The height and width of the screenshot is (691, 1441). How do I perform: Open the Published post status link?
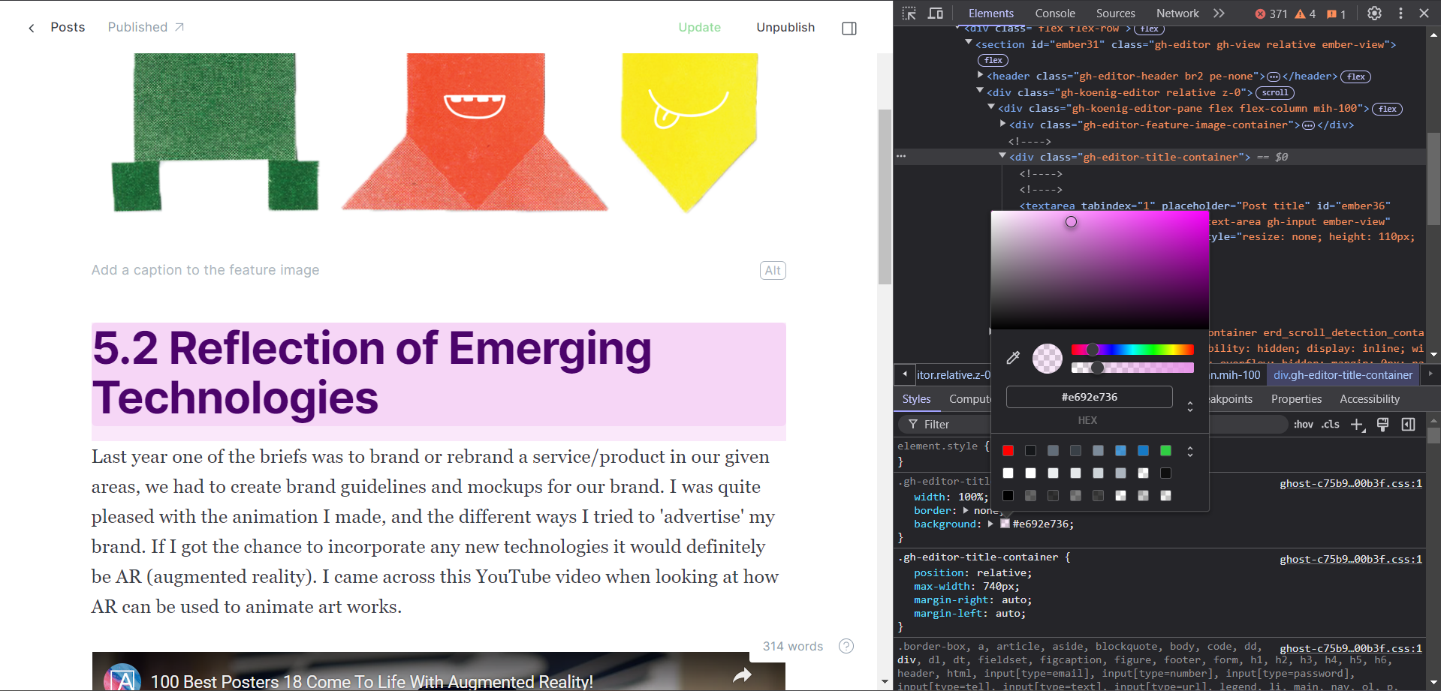pyautogui.click(x=146, y=27)
